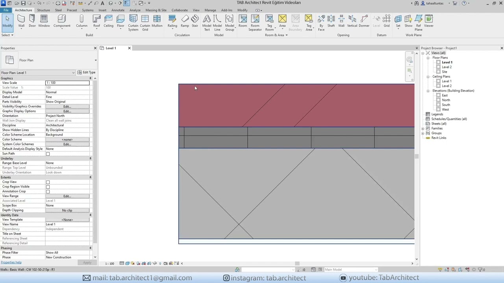Click the Main Model status bar field
Screen dimensions: 504x283
tap(350, 270)
